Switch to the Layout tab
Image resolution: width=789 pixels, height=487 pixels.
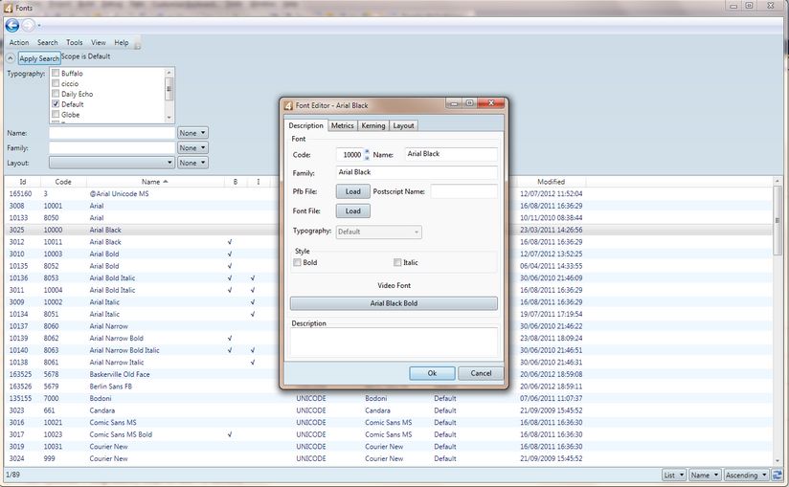point(403,125)
